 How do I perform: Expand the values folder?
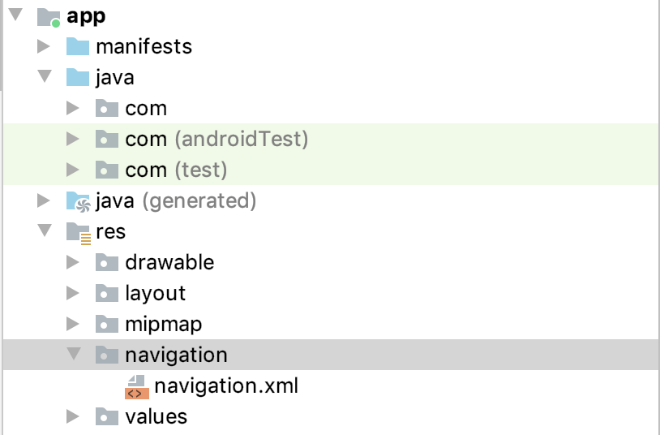(x=73, y=417)
